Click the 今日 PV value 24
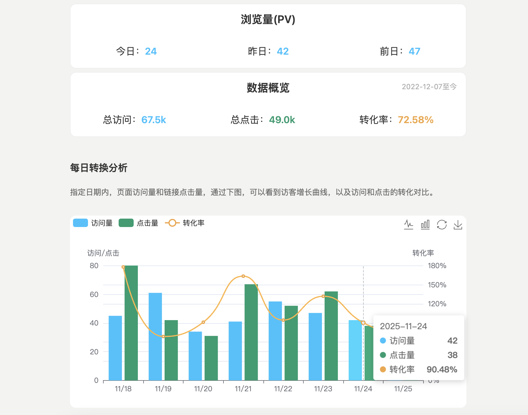 pyautogui.click(x=151, y=51)
